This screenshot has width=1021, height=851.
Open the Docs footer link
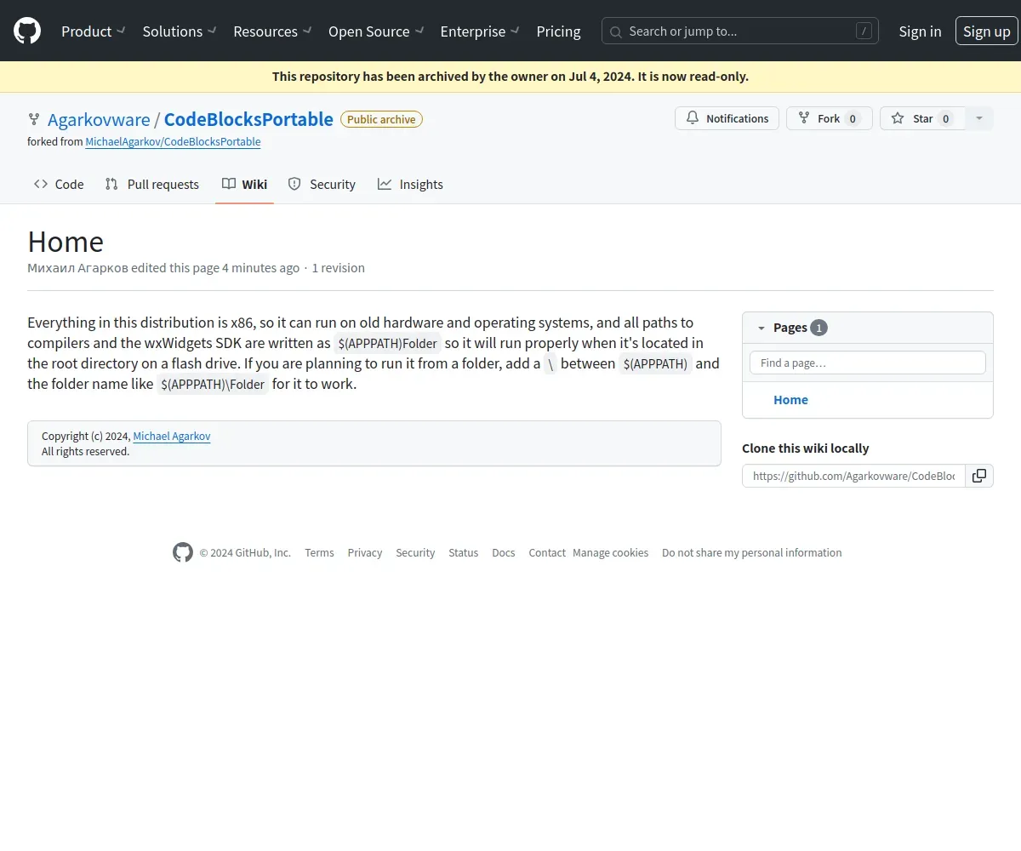point(504,552)
